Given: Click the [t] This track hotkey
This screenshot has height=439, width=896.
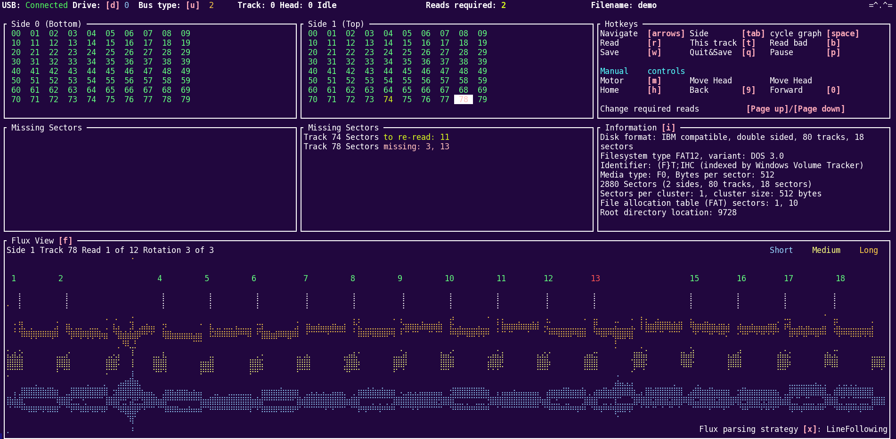Looking at the screenshot, I should (749, 43).
